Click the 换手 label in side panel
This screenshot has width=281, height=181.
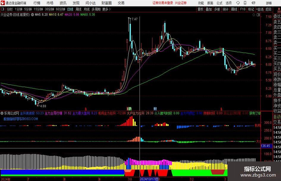pos(277,100)
